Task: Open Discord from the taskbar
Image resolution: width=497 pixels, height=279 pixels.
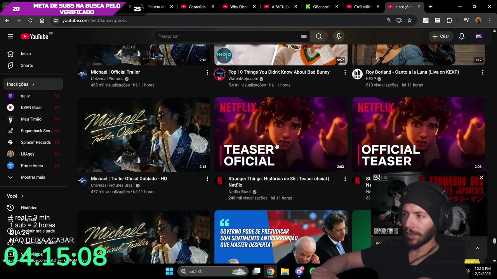Action: (x=299, y=271)
